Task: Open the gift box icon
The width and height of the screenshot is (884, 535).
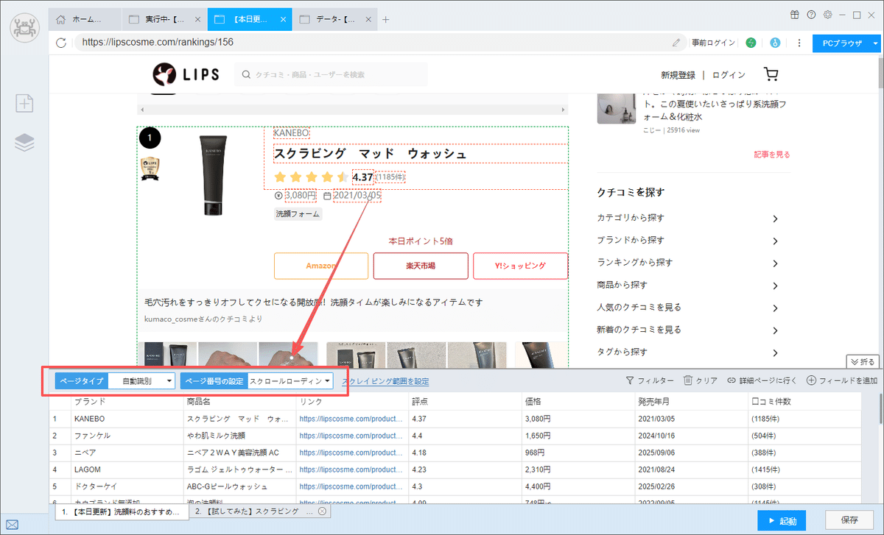Action: coord(794,15)
